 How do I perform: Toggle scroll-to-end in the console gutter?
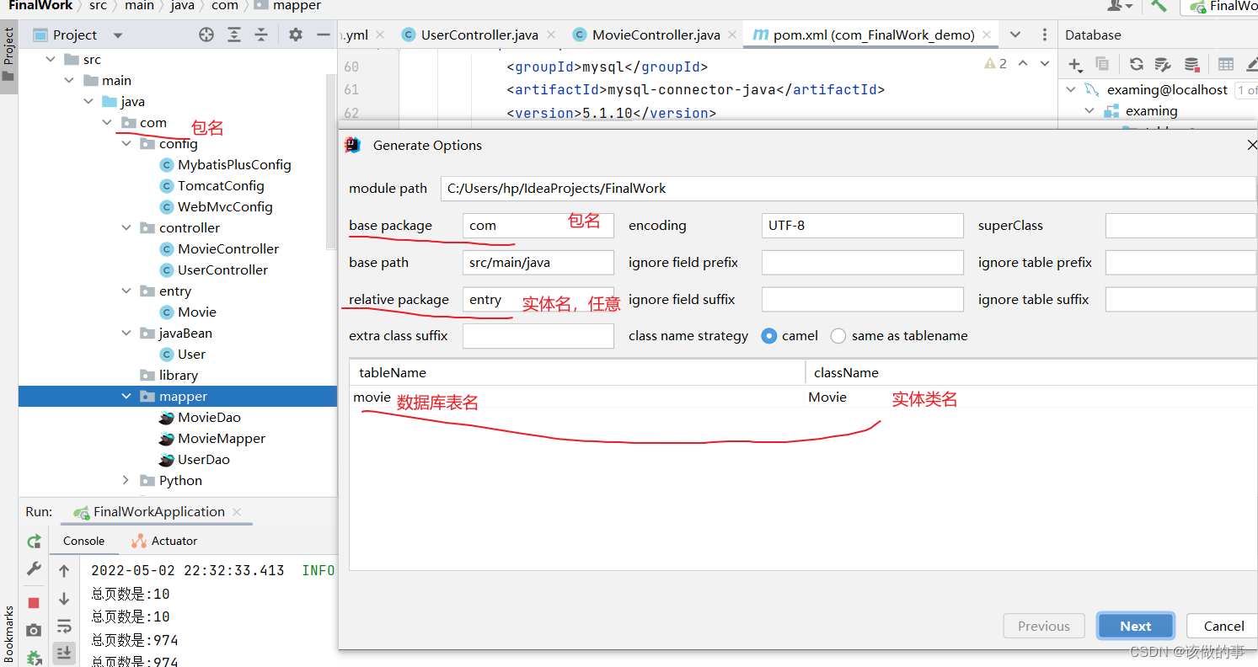coord(64,653)
